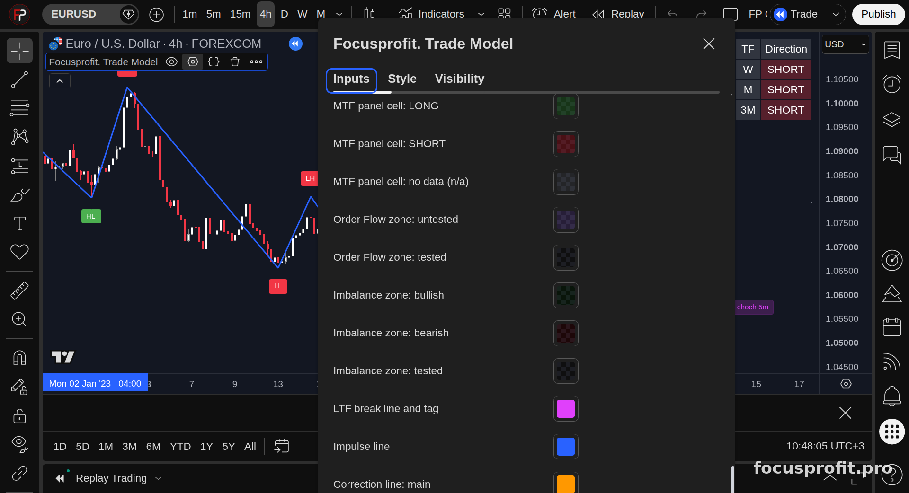Toggle hide all drawings eye icon

pos(19,444)
